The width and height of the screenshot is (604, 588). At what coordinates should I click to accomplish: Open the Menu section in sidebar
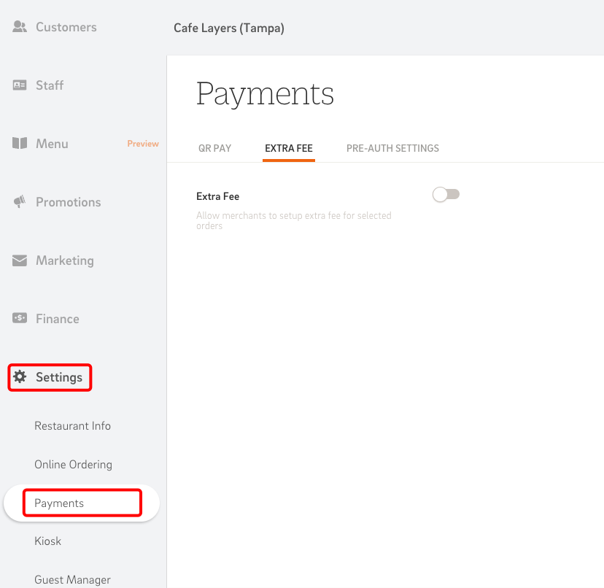(x=52, y=144)
